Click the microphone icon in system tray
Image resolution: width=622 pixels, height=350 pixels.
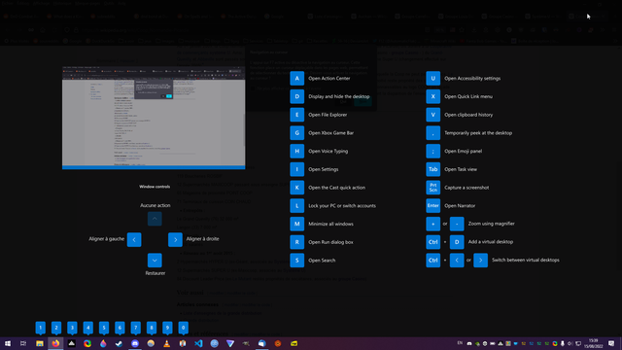pos(562,343)
